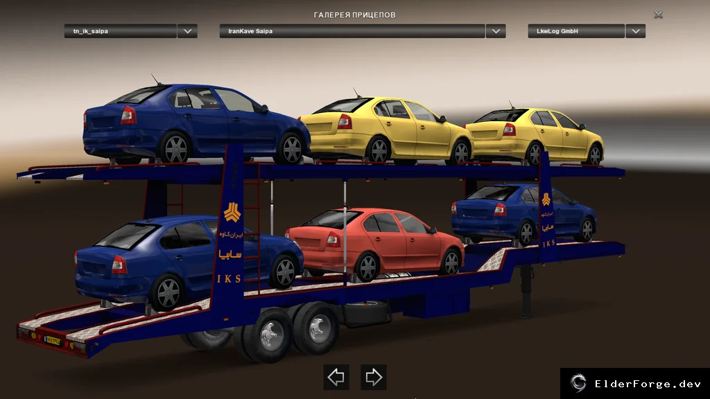Expand the LkwLog GmbH dropdown arrow

636,31
